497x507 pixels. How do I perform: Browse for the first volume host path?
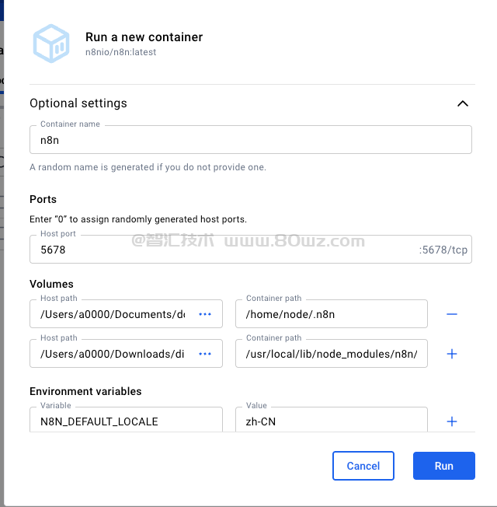tap(205, 314)
